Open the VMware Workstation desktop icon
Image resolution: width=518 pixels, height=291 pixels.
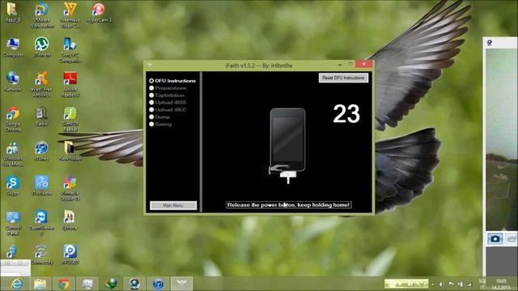tap(41, 15)
